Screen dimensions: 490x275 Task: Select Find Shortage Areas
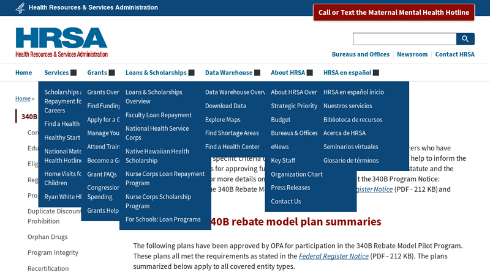232,133
